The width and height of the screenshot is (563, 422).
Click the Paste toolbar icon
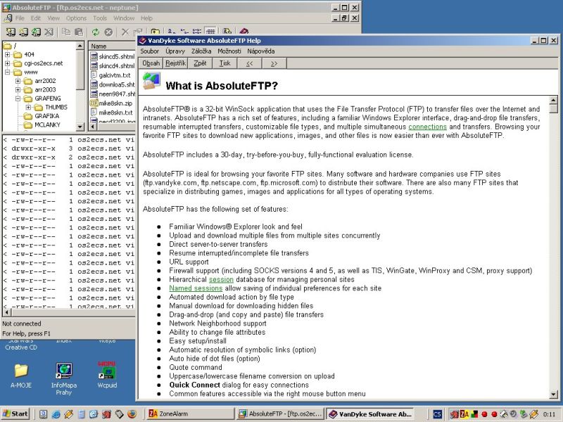[80, 33]
